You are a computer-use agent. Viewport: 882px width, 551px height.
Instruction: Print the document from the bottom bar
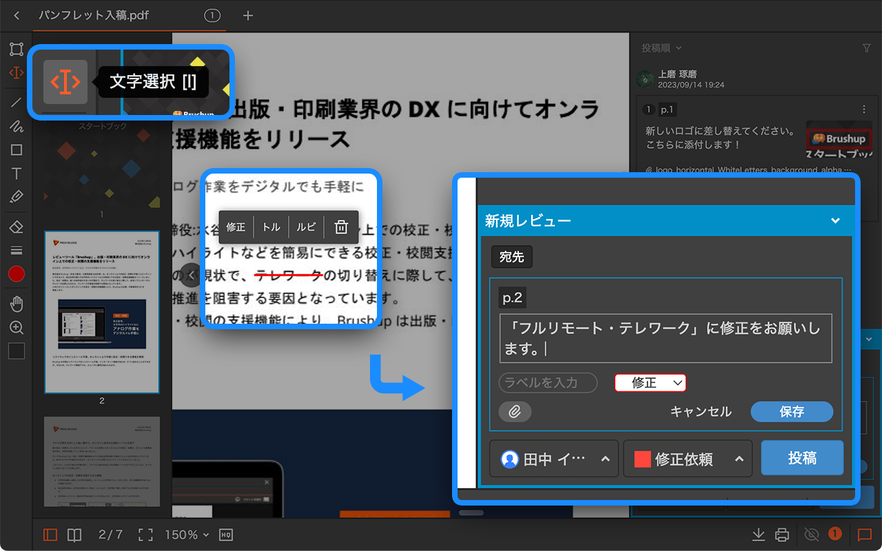click(x=782, y=534)
